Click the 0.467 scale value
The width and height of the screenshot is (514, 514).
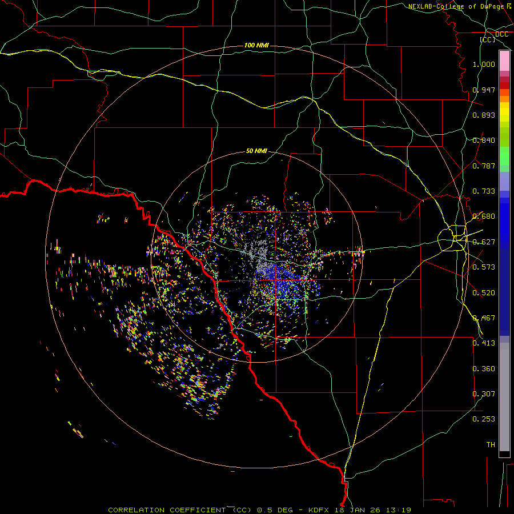pyautogui.click(x=484, y=318)
